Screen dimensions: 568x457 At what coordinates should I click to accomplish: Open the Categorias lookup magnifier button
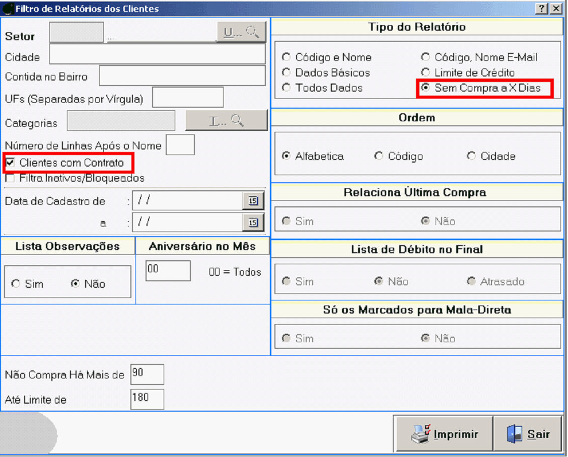[x=226, y=121]
